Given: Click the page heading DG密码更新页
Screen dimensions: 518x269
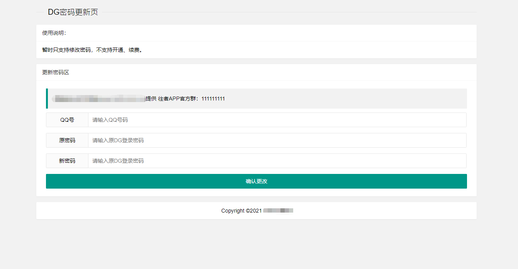Looking at the screenshot, I should [x=73, y=12].
